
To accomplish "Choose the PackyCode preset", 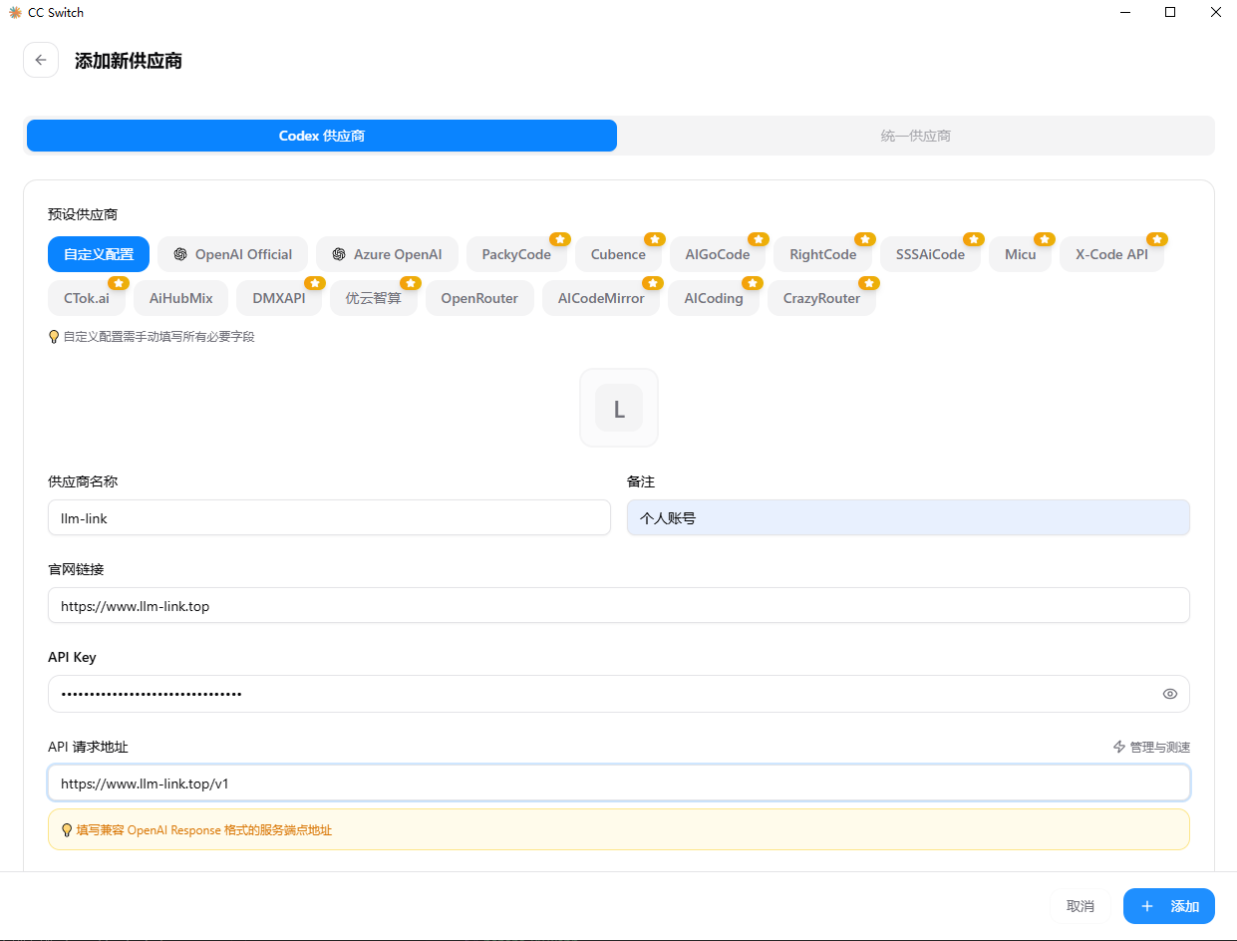I will pos(516,254).
